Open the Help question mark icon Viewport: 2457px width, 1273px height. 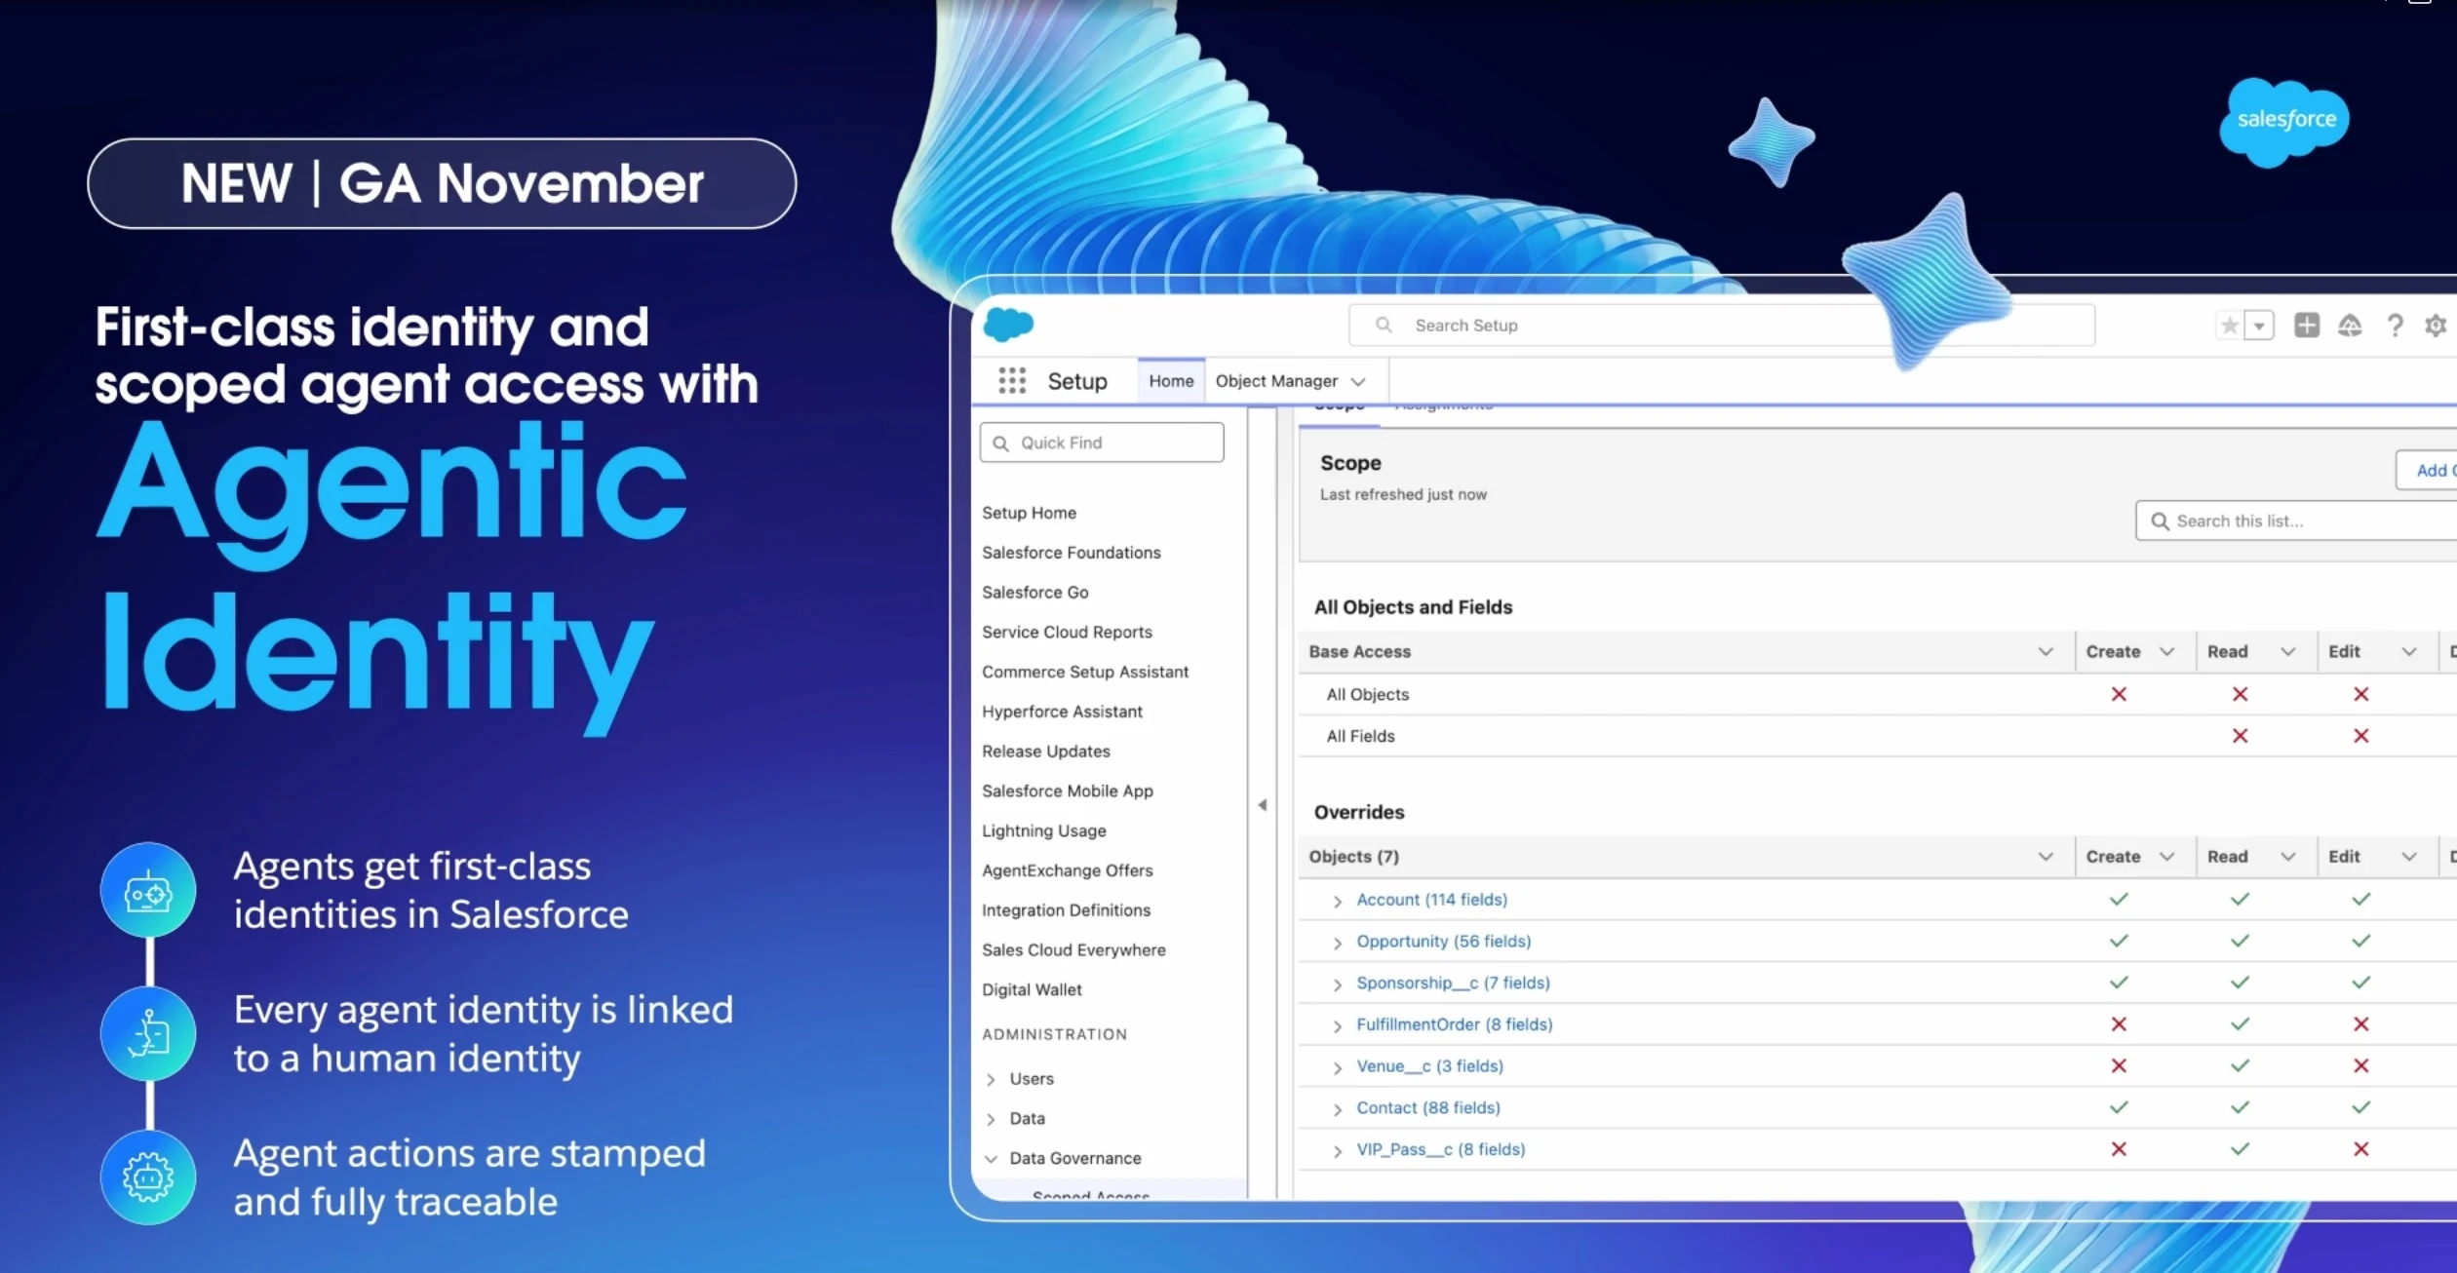click(2395, 326)
